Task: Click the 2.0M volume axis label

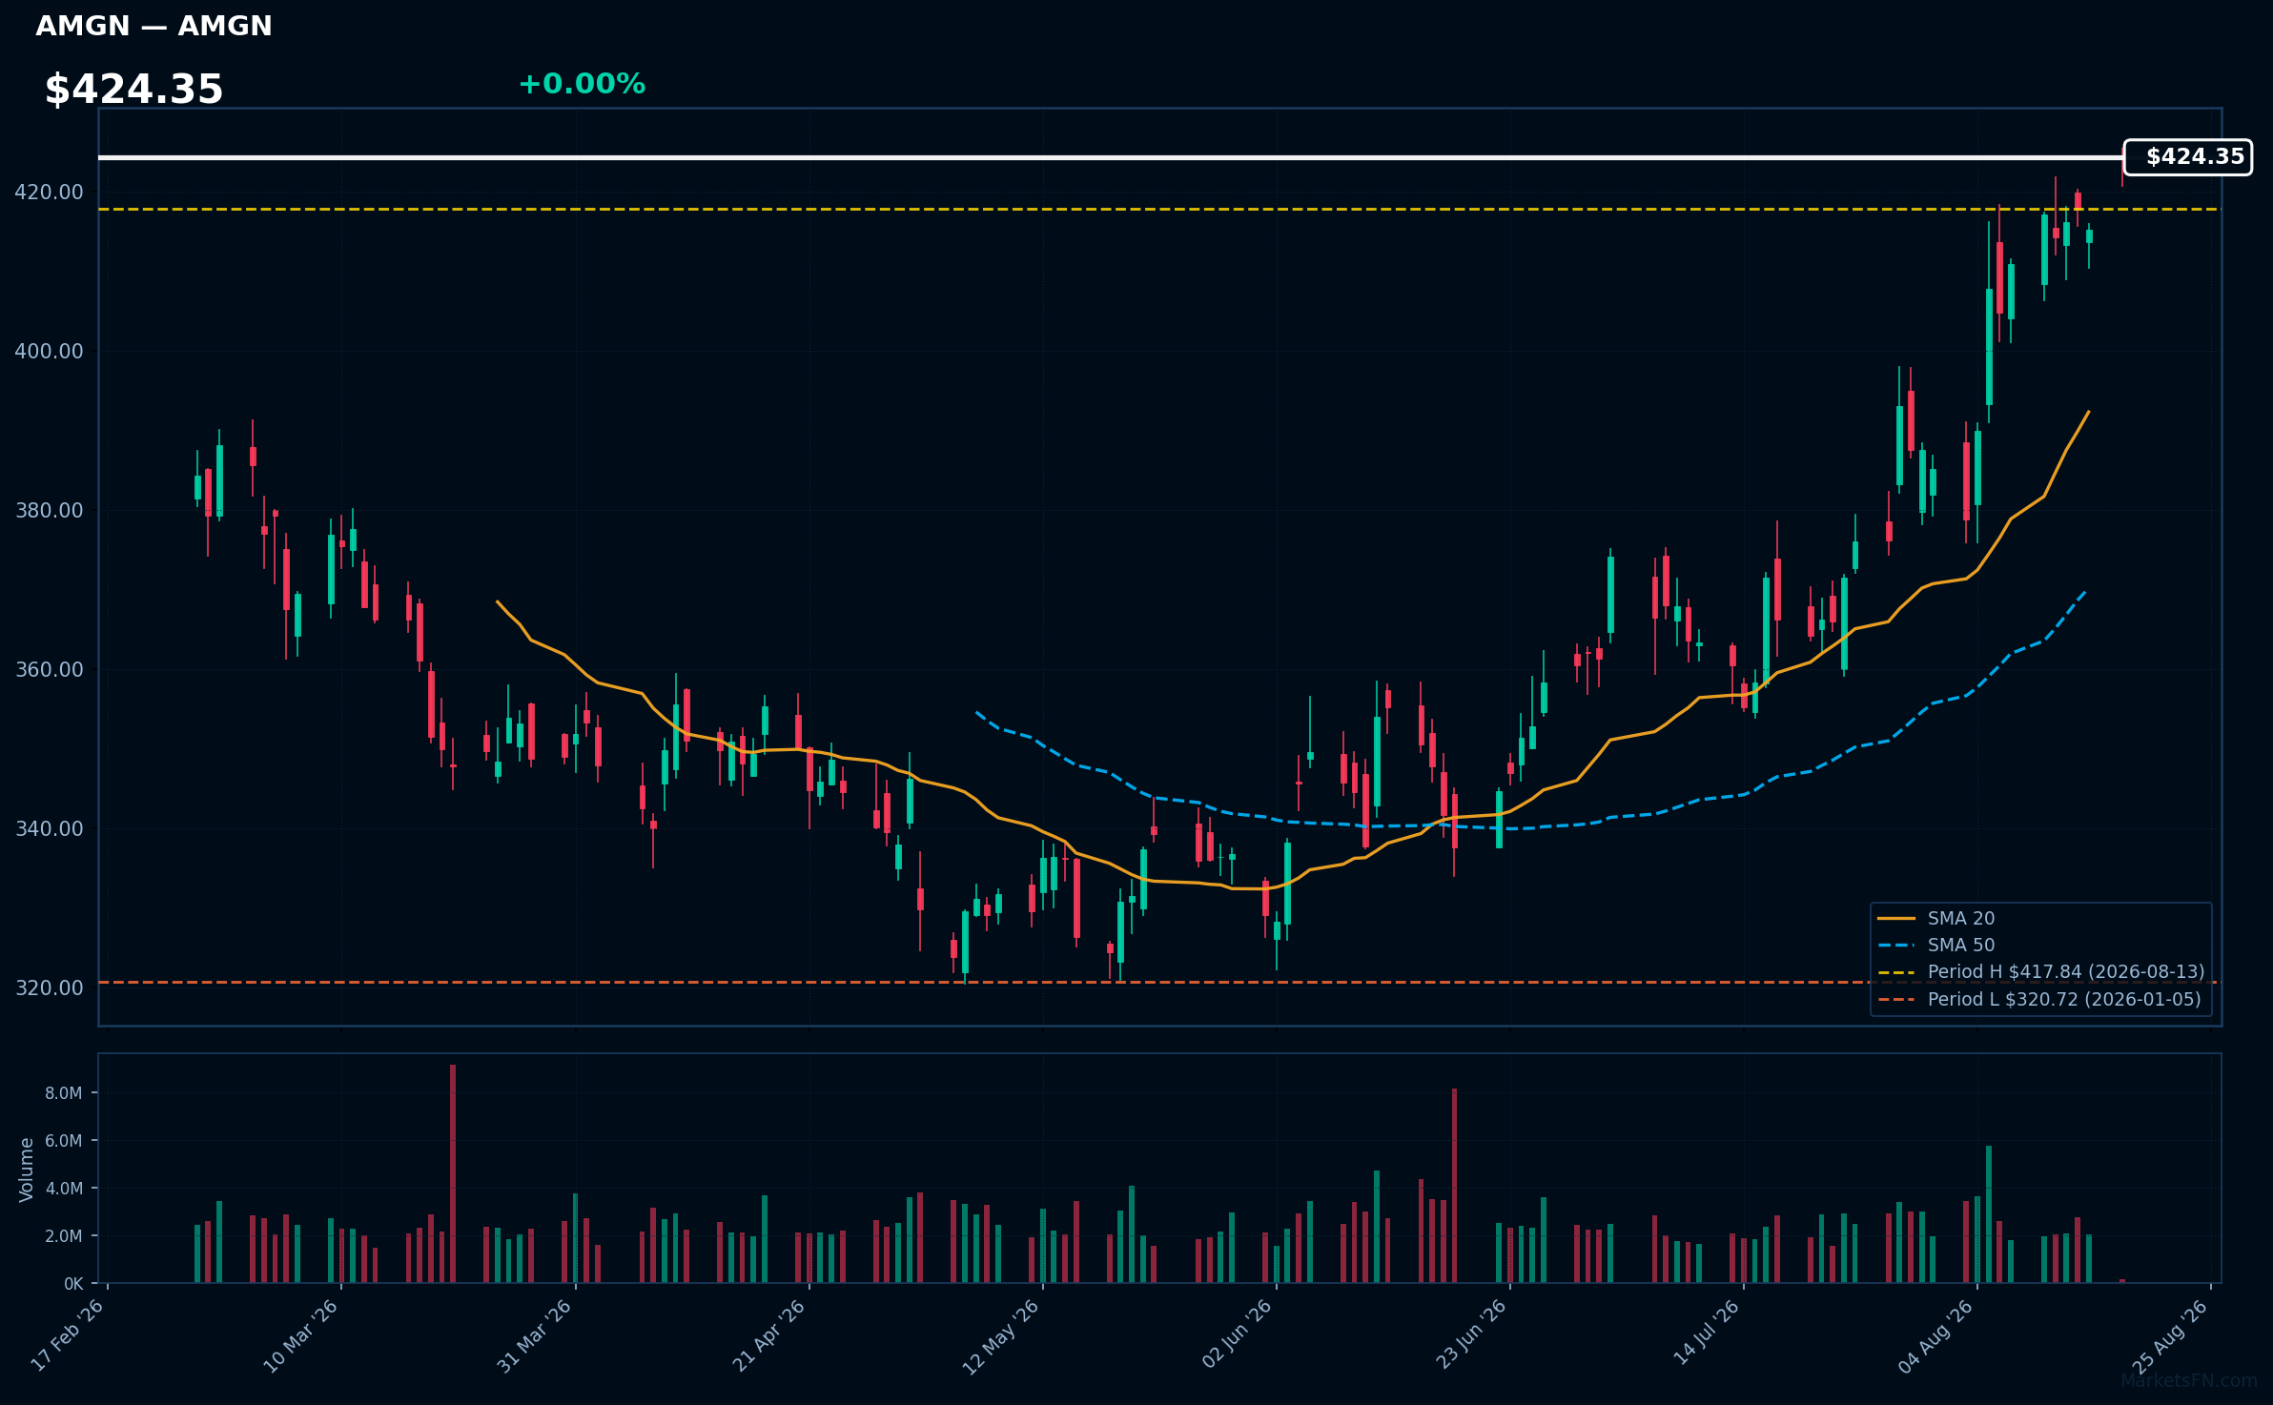Action: [x=63, y=1236]
